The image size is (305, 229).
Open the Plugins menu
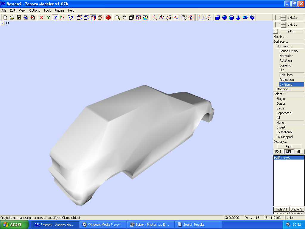(59, 10)
